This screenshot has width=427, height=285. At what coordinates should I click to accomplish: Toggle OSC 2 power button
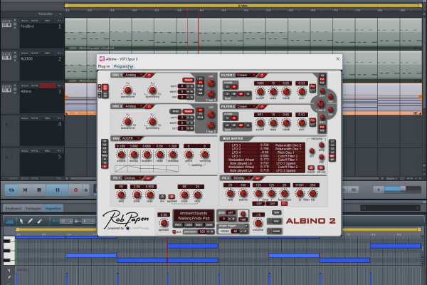click(149, 106)
